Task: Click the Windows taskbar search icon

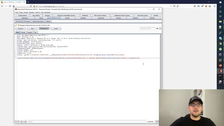Action: point(220,7)
